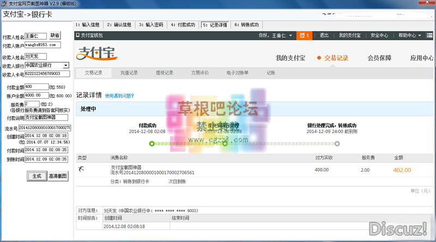
Task: Click the 处理中 status header
Action: point(88,109)
